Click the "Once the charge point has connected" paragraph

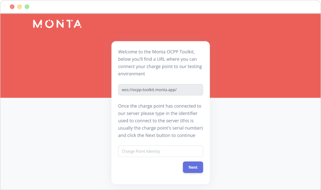click(160, 121)
